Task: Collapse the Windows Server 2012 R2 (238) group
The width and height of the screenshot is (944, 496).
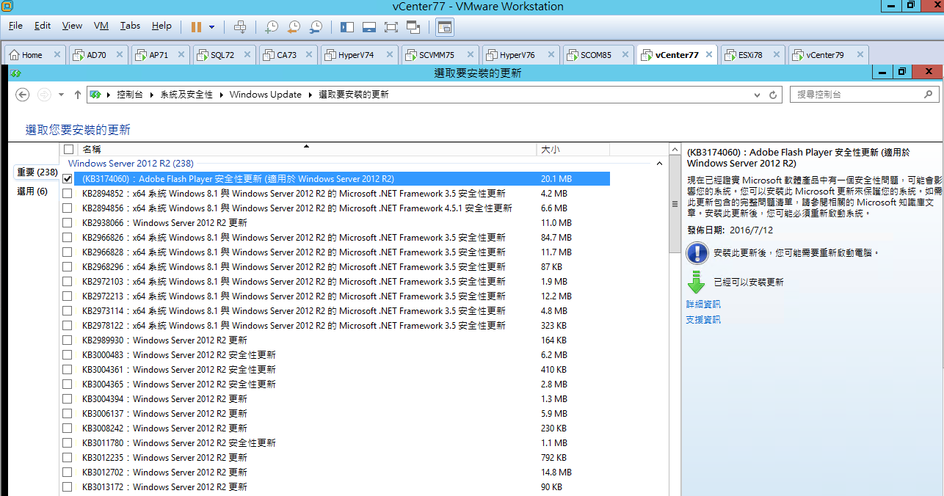Action: (659, 164)
